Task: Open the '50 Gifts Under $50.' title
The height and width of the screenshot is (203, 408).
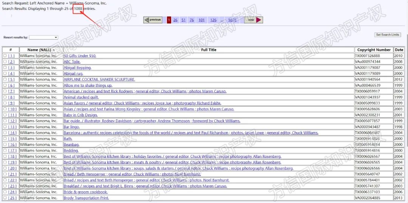Action: tap(80, 56)
